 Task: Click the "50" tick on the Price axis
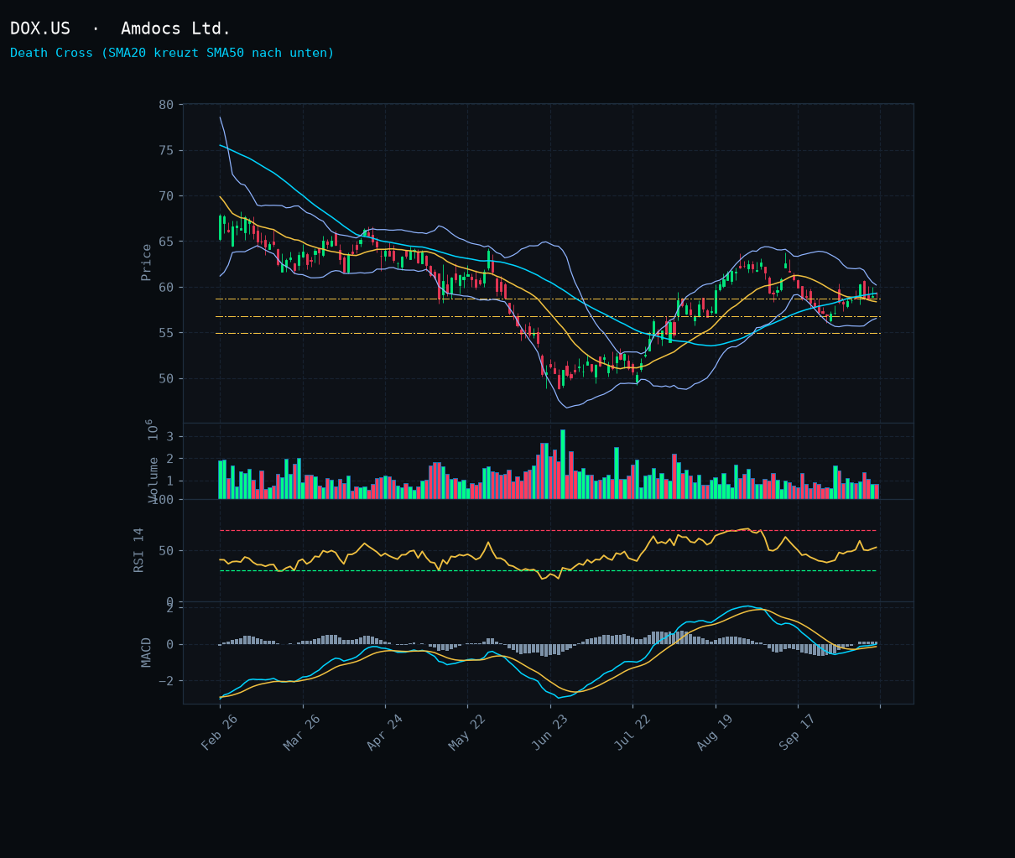(166, 378)
